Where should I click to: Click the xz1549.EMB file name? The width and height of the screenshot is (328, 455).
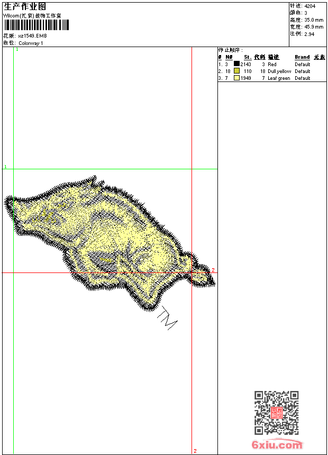coord(32,36)
